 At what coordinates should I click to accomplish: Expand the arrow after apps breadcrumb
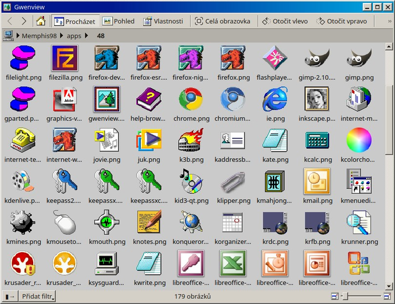[x=86, y=35]
